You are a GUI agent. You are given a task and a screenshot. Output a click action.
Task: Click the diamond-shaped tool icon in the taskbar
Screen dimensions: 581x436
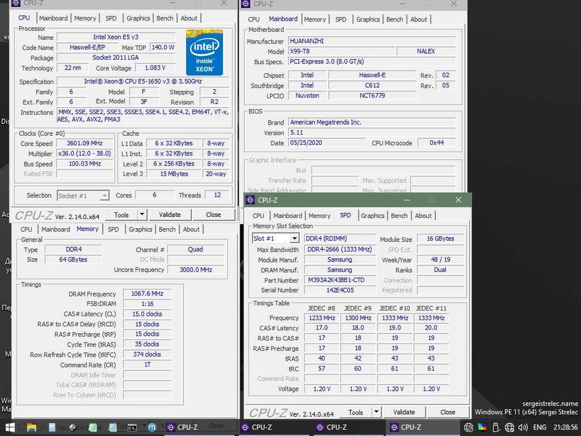coord(72,427)
